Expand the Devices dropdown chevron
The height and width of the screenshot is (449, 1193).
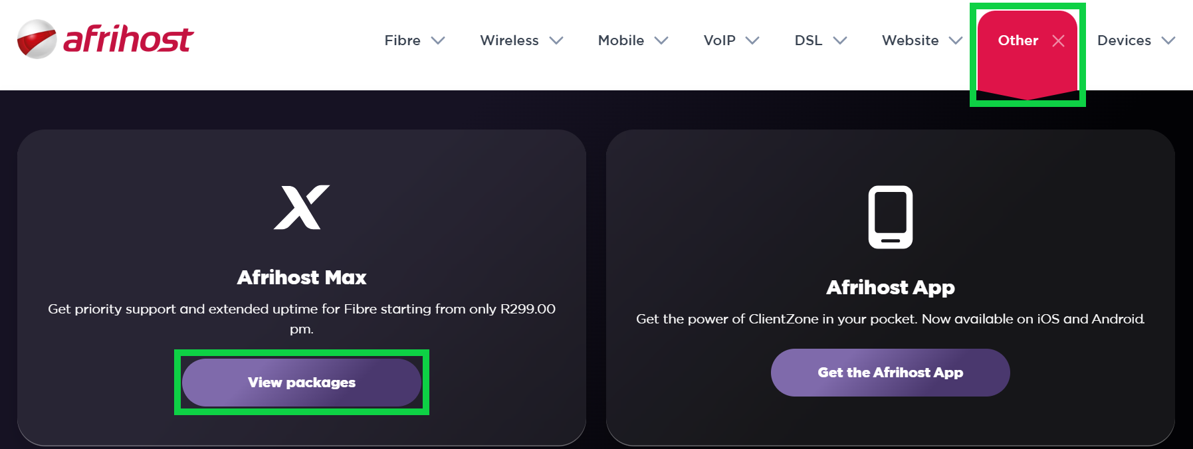pyautogui.click(x=1168, y=41)
